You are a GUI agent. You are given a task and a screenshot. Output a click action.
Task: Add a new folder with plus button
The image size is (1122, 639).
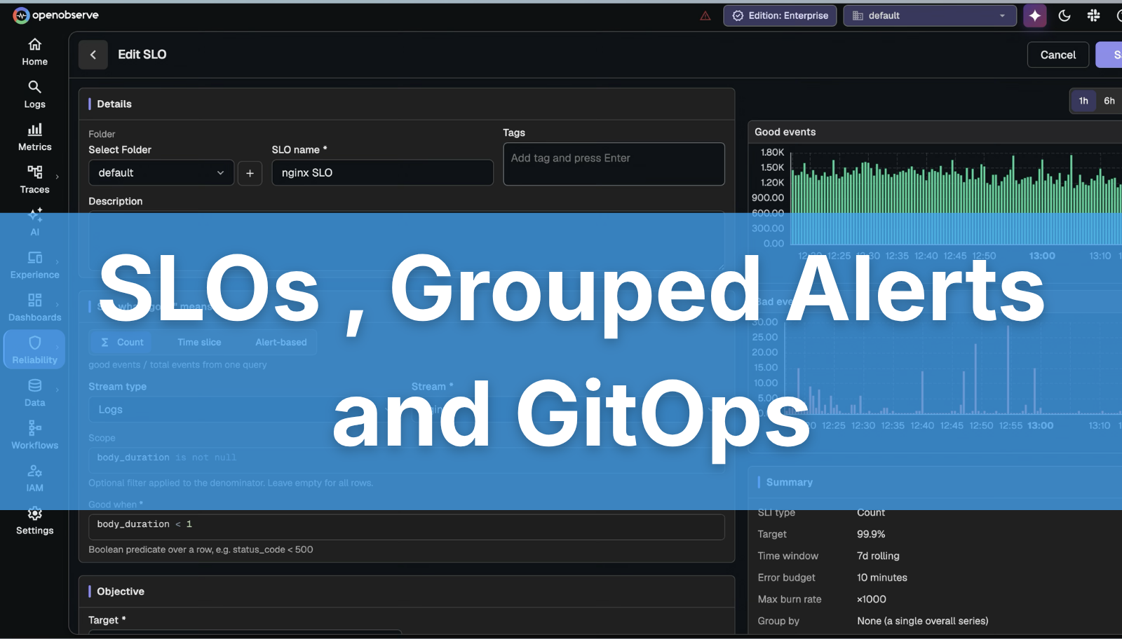(x=250, y=173)
